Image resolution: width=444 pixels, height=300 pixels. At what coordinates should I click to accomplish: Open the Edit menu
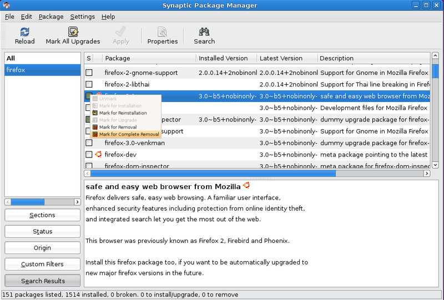tap(26, 17)
